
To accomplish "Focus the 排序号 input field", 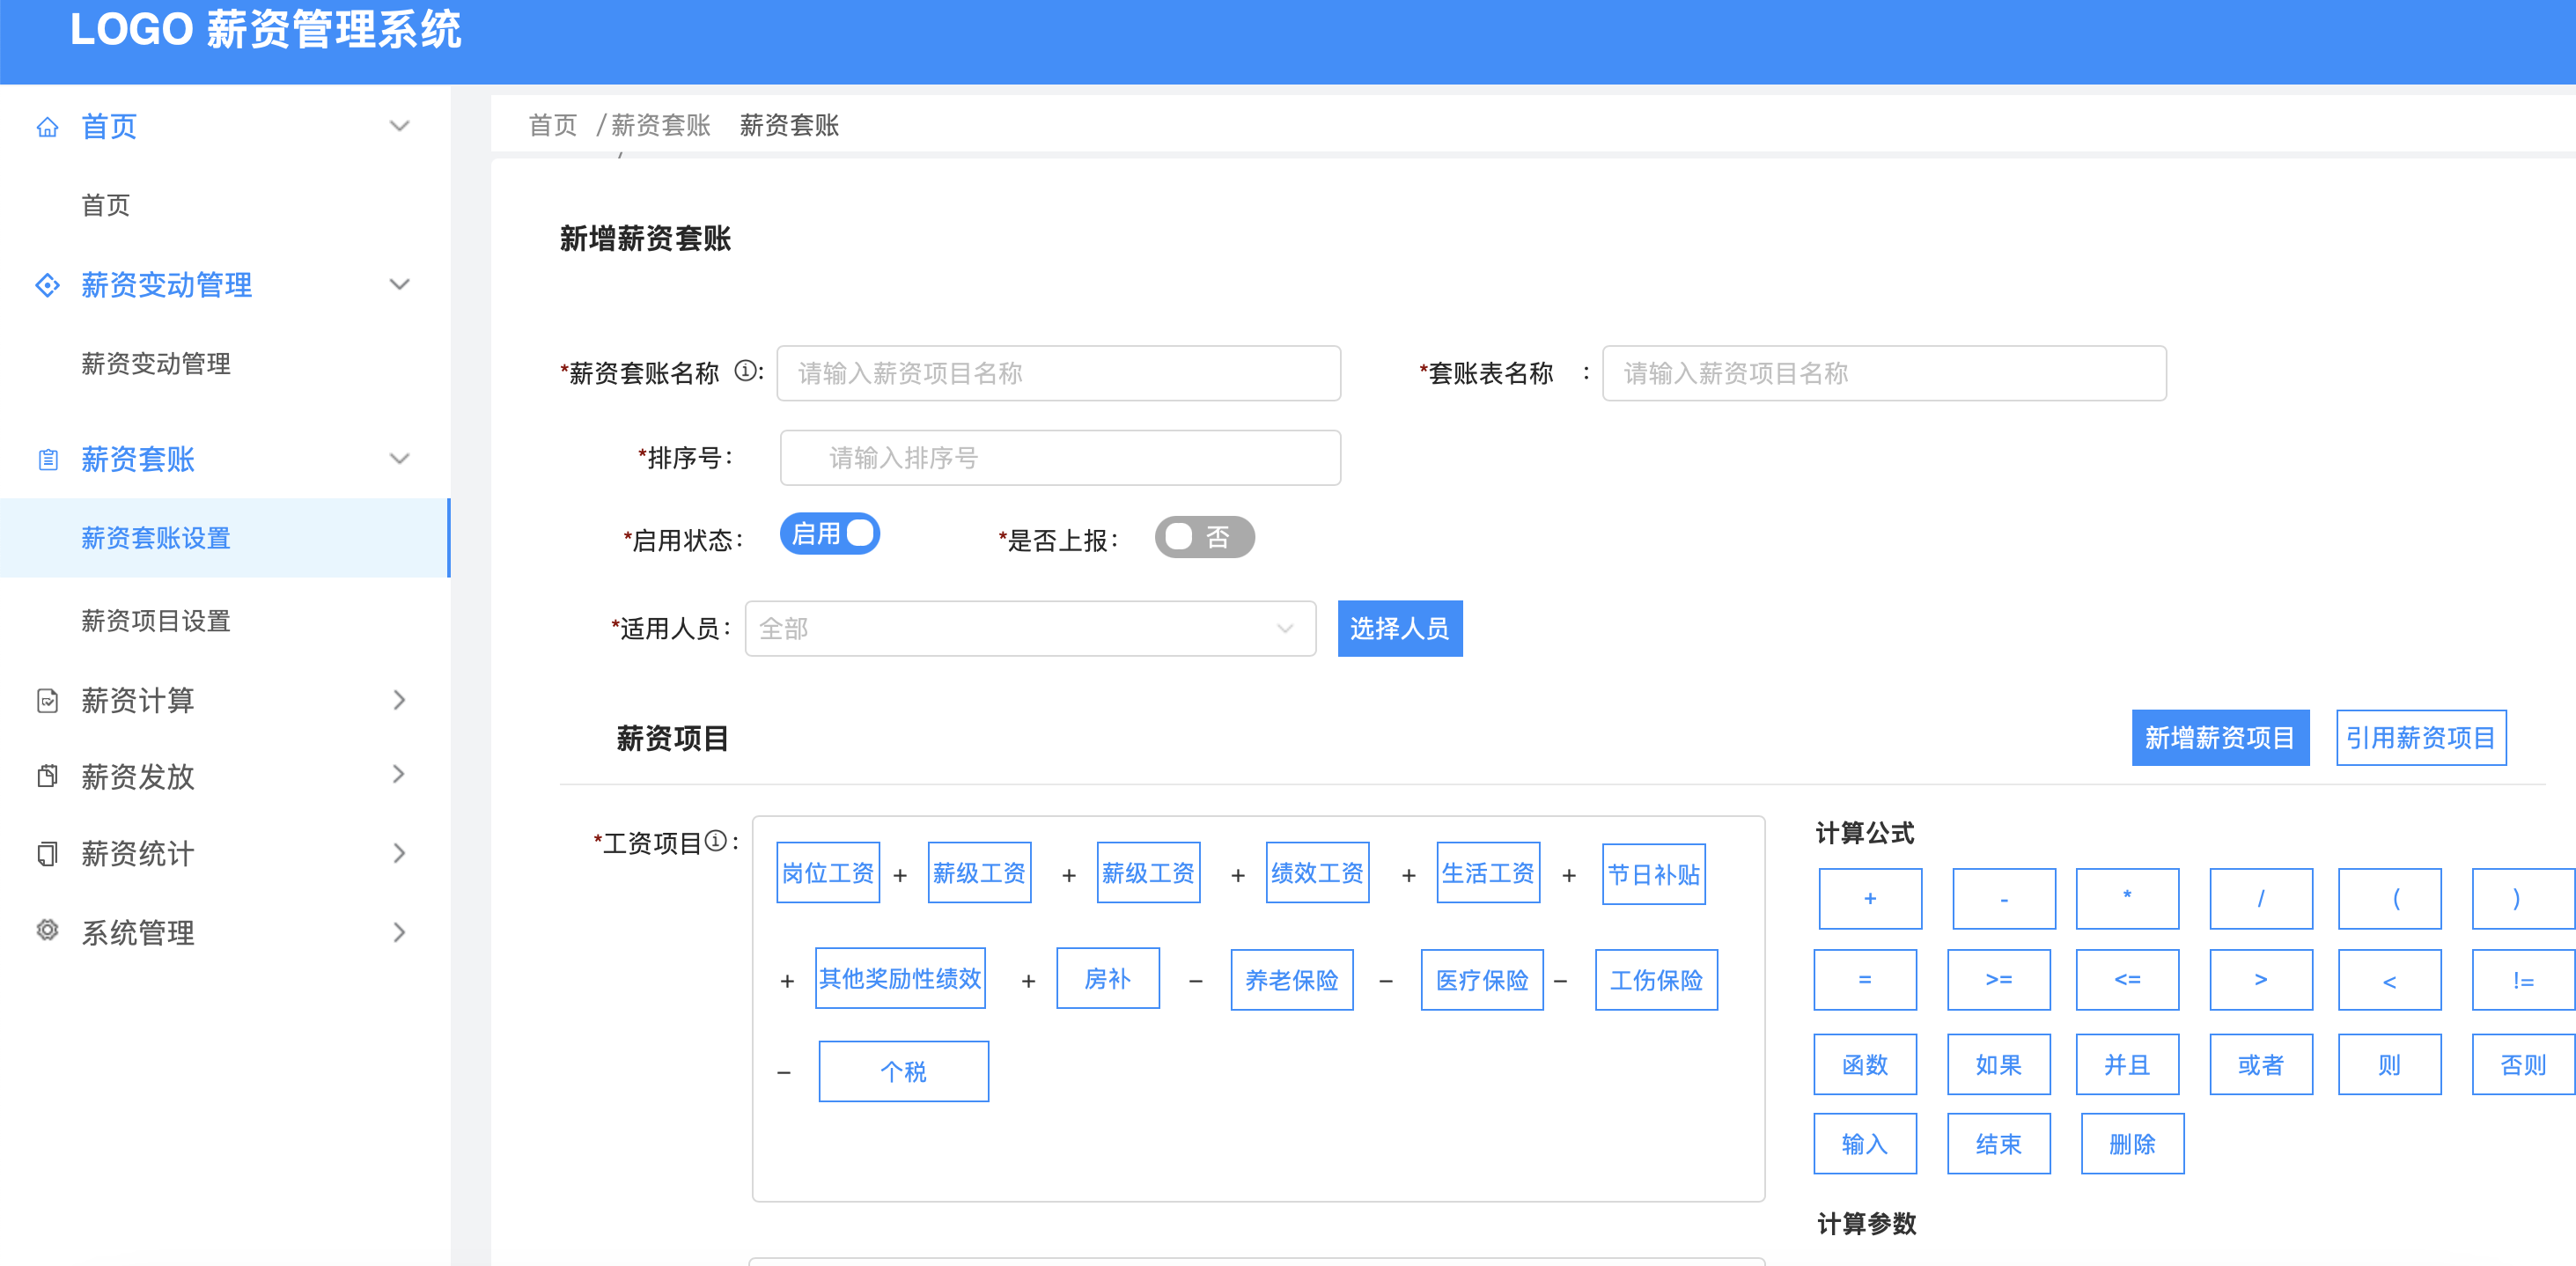I will point(1060,458).
